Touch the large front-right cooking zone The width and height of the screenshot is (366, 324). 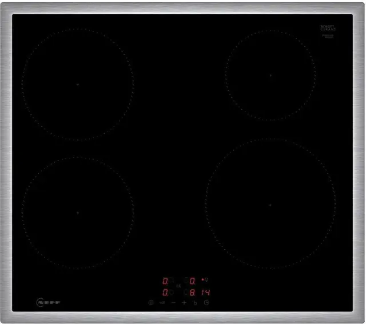(270, 205)
